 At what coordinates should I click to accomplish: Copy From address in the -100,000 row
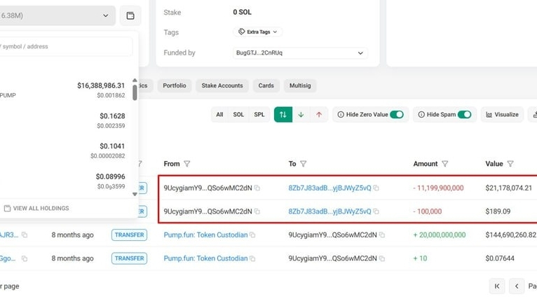[x=257, y=211]
